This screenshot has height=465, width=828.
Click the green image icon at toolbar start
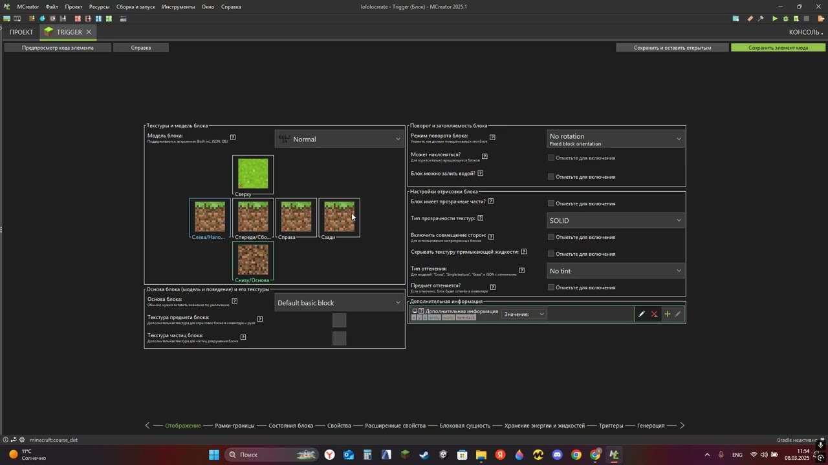point(6,19)
